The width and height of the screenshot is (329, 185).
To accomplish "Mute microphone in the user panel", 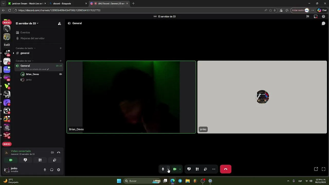I will [45, 170].
